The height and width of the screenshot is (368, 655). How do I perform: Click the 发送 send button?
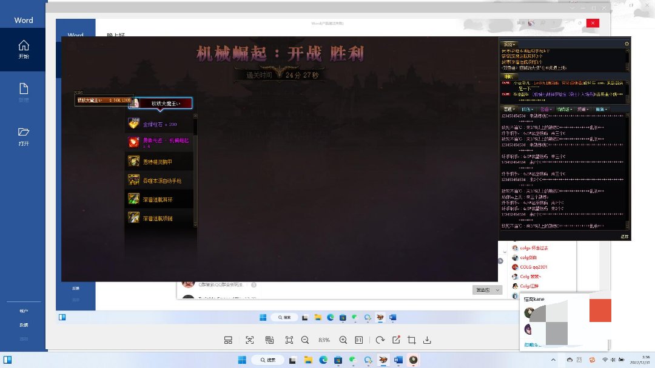[483, 290]
